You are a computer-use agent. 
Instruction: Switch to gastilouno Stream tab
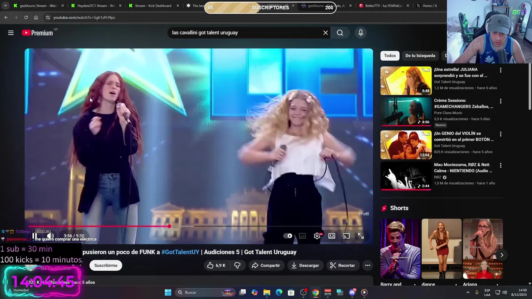coord(38,6)
